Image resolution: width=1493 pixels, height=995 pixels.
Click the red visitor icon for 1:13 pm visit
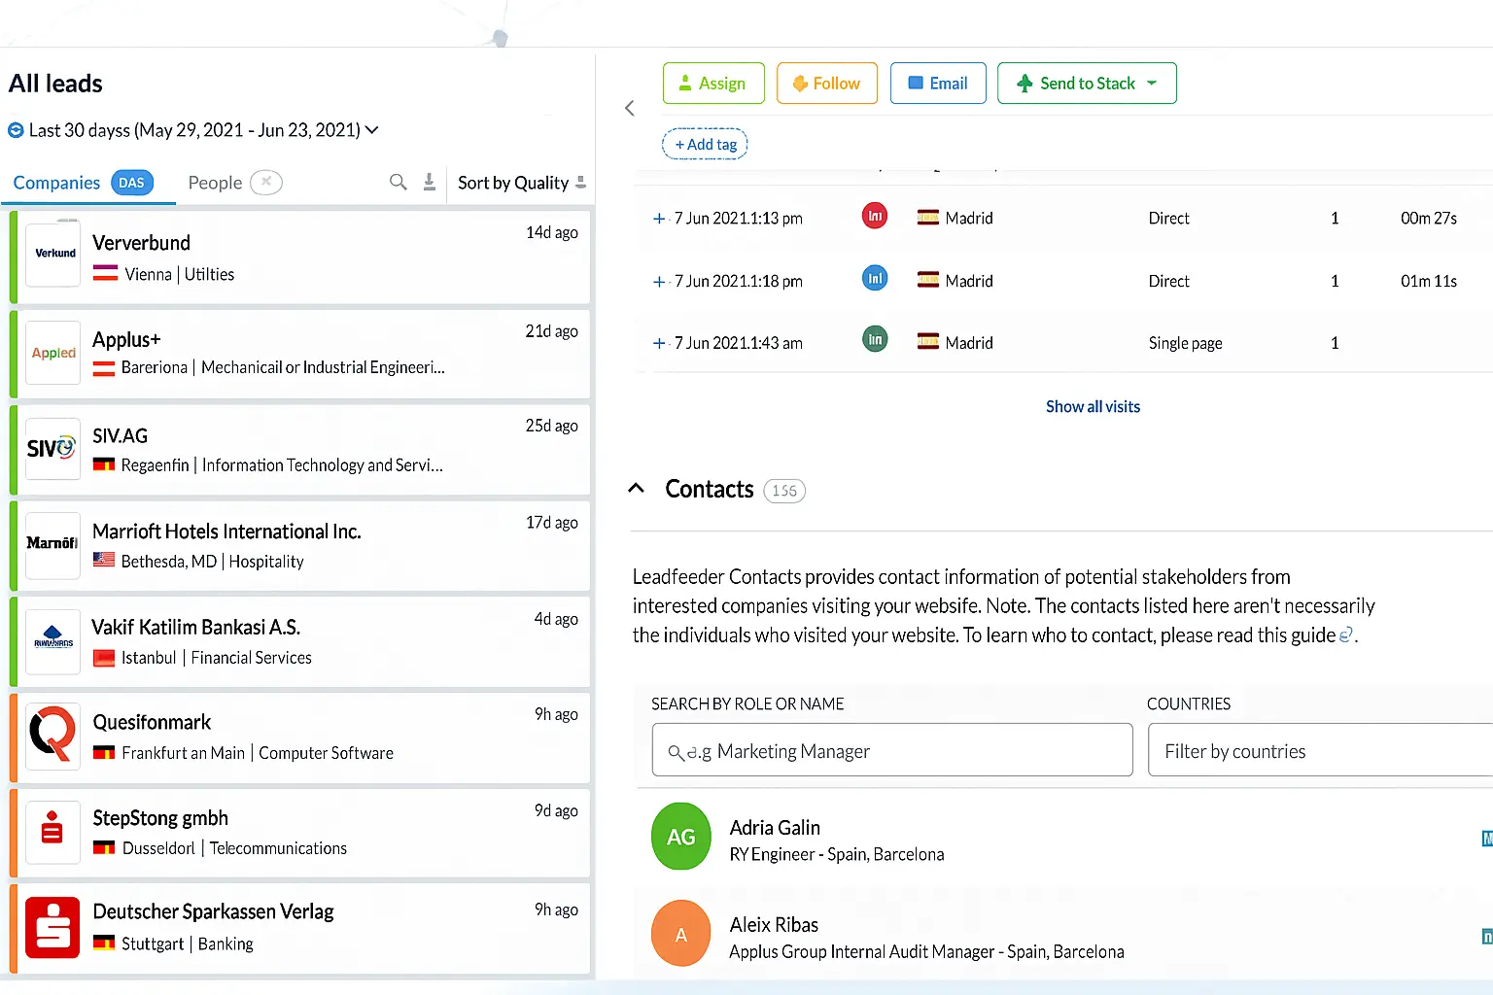click(875, 217)
